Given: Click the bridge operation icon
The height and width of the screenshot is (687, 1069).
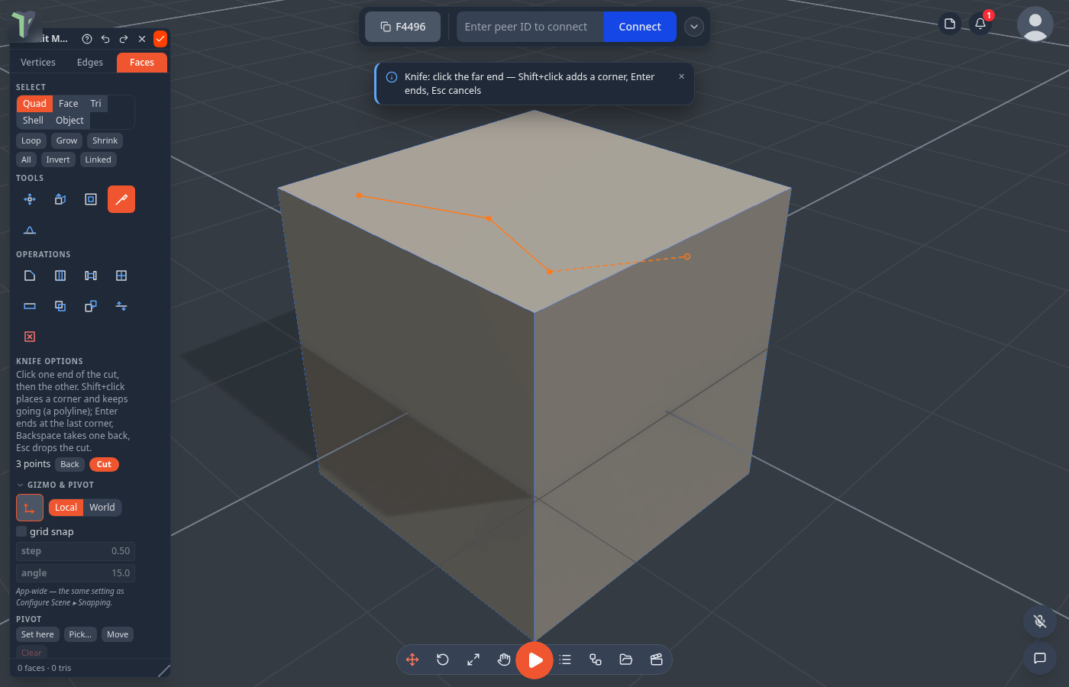Looking at the screenshot, I should point(91,276).
